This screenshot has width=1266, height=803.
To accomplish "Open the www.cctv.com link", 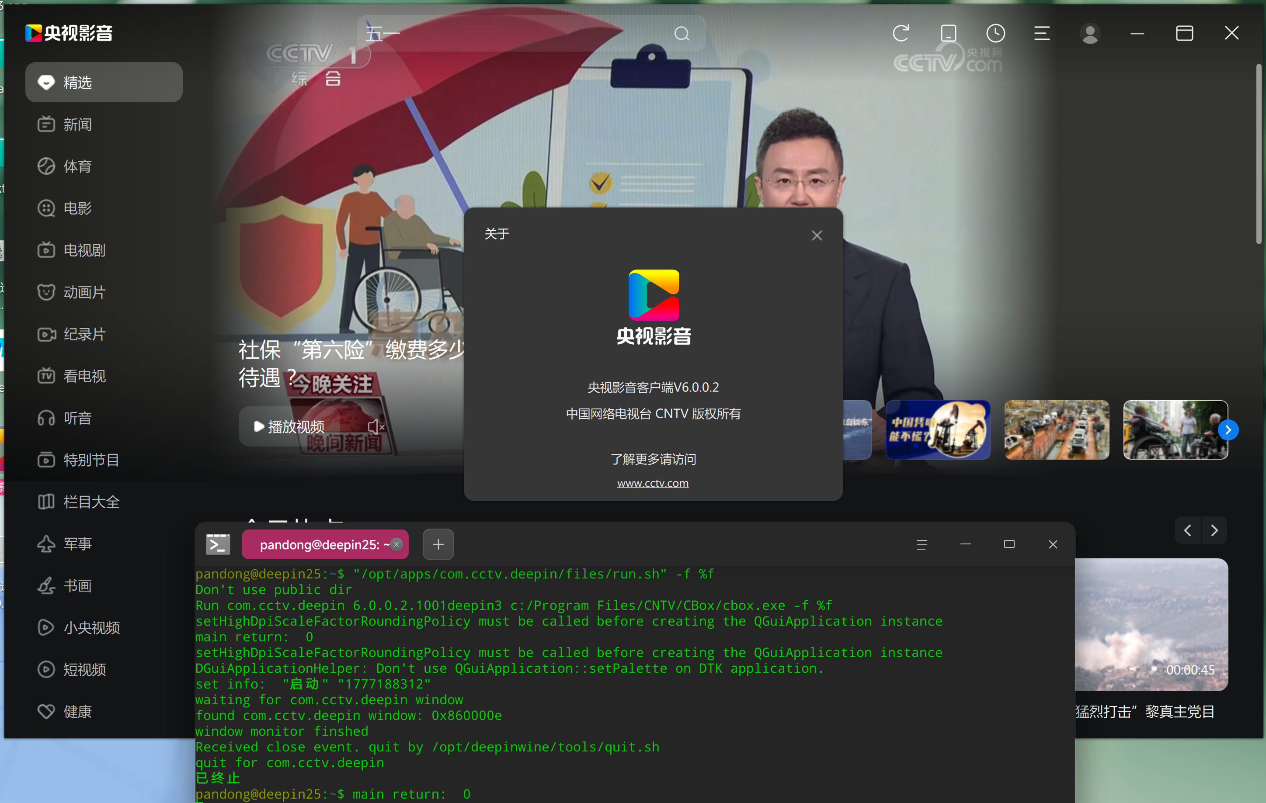I will (x=652, y=483).
